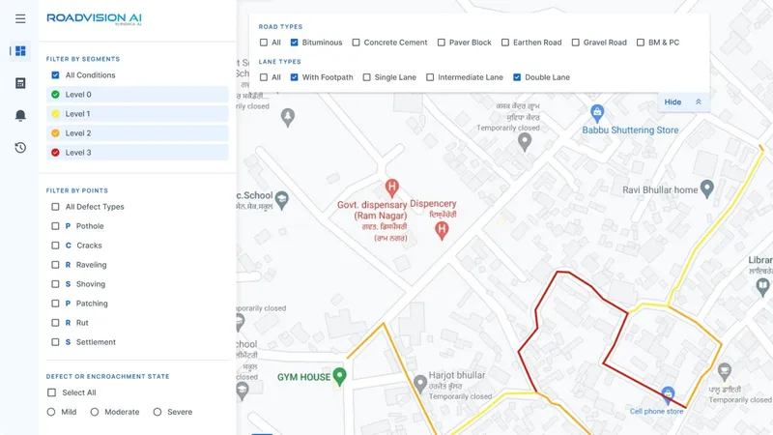773x435 pixels.
Task: Click Harjot bhullar gray map pin
Action: coord(419,384)
